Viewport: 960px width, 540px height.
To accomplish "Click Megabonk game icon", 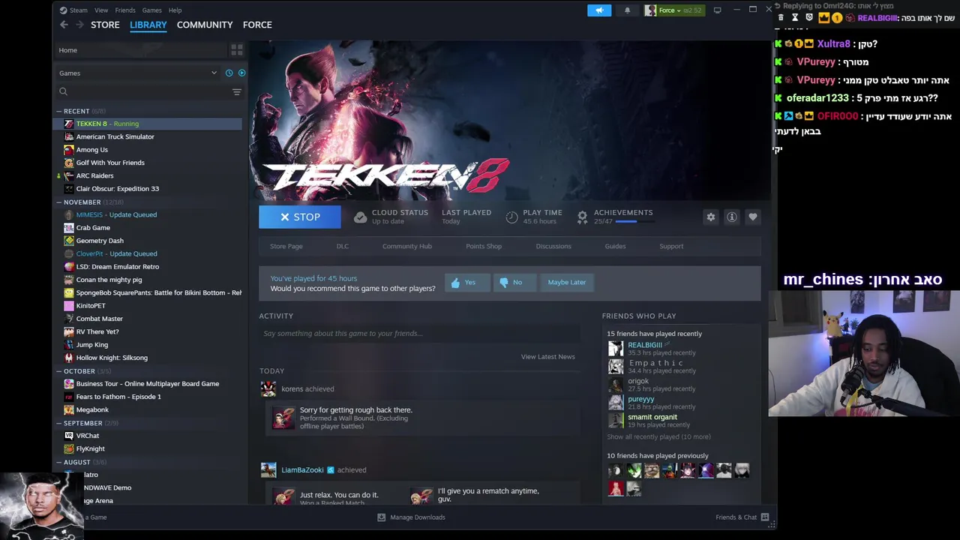I will tap(69, 409).
